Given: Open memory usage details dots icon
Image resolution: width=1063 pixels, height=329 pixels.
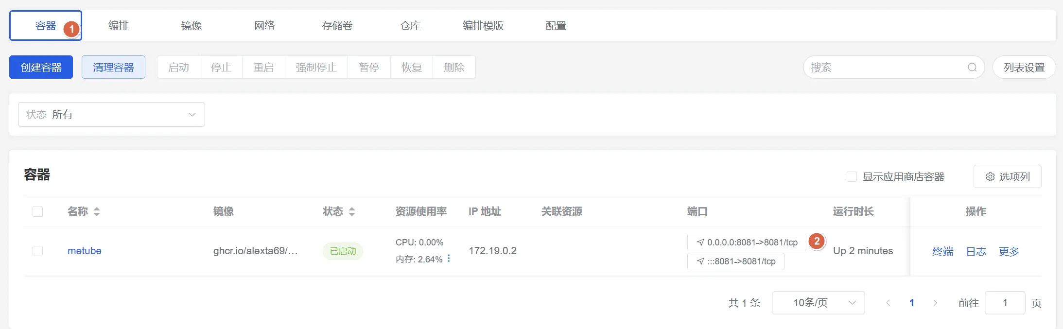Looking at the screenshot, I should coord(449,259).
